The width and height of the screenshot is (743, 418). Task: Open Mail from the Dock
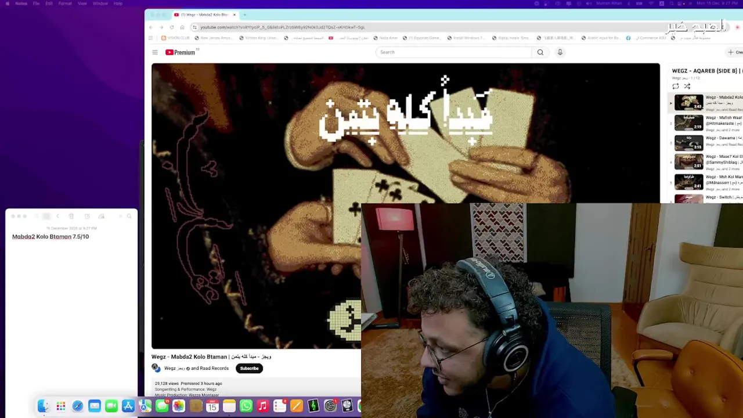(x=94, y=406)
